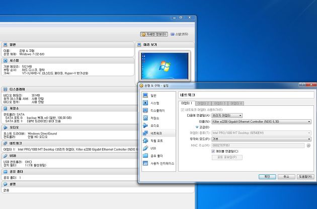Screen dimensions: 317x209
Task: Click 가속 VT-x/AMD-V line in 시스템 section
Action: pyautogui.click(x=46, y=73)
